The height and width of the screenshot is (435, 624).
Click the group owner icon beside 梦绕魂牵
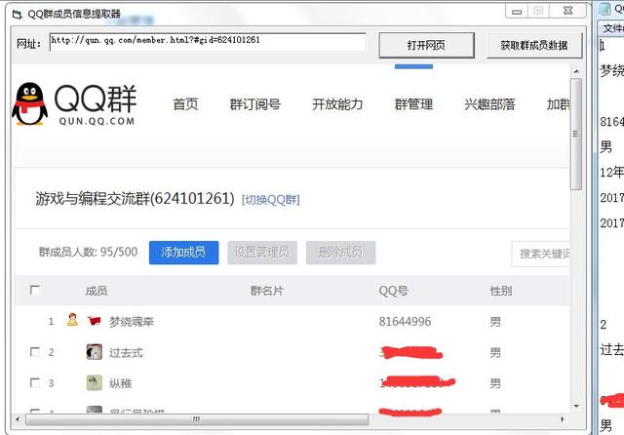[72, 320]
